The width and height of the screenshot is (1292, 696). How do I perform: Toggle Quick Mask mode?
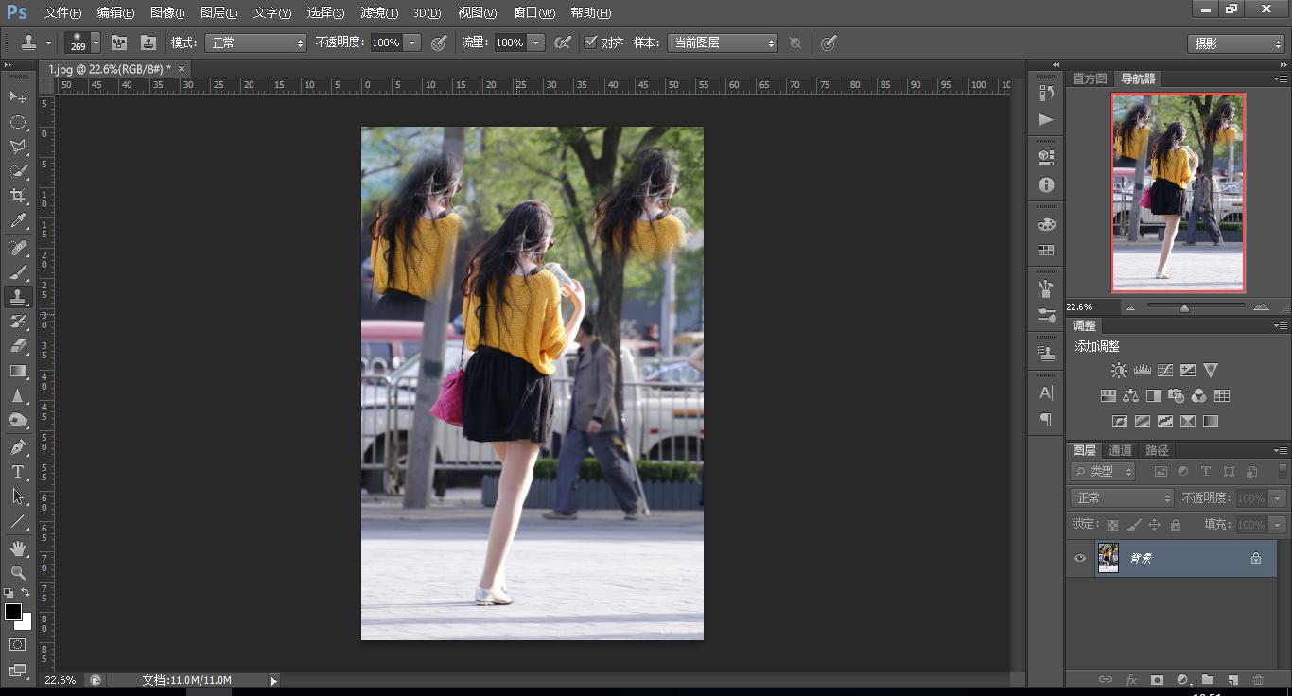pos(18,645)
